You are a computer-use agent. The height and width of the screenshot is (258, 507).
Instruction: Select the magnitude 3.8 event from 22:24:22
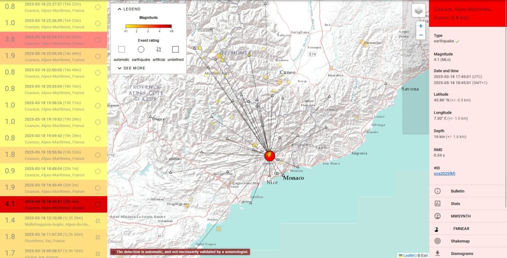coord(53,39)
